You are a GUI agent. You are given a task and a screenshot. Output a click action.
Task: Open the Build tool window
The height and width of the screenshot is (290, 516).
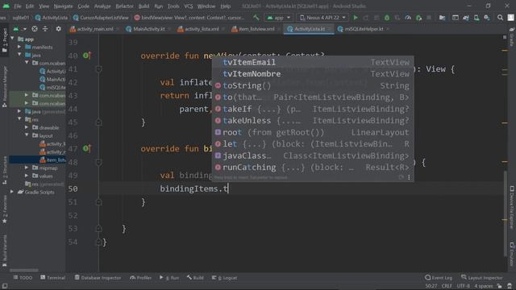(x=195, y=278)
